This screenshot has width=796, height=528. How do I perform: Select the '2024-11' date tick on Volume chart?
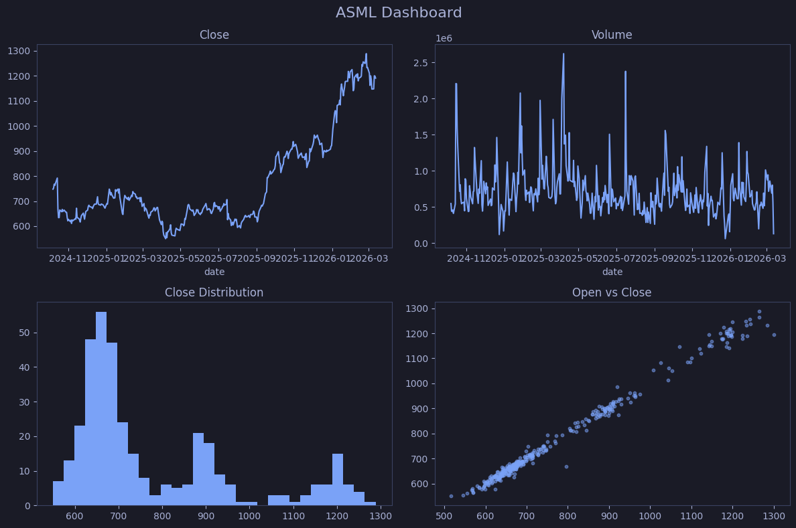tap(466, 259)
